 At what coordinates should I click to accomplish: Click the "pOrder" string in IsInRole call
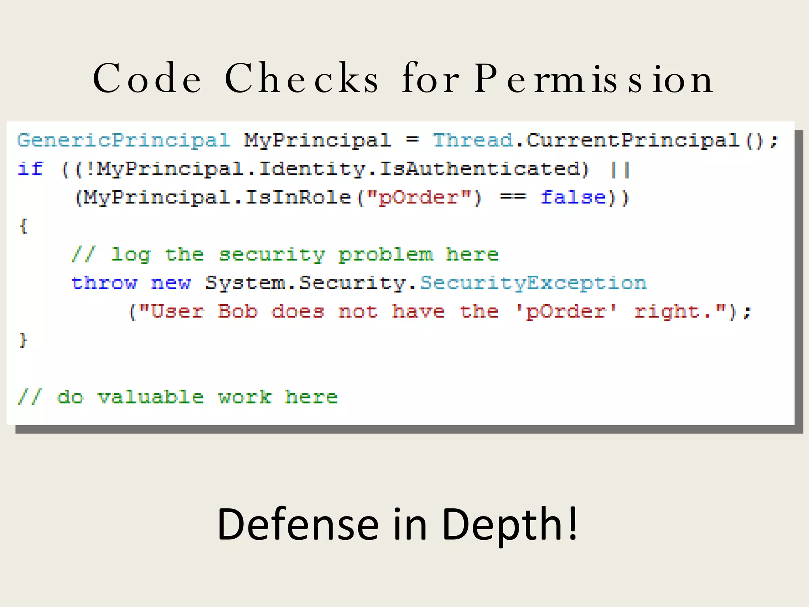tap(419, 198)
